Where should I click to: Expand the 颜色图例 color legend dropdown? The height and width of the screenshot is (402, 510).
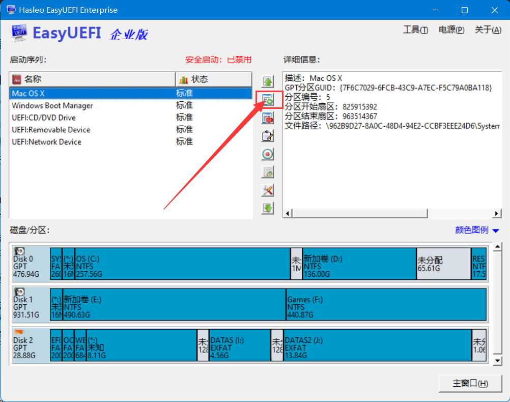pyautogui.click(x=477, y=230)
